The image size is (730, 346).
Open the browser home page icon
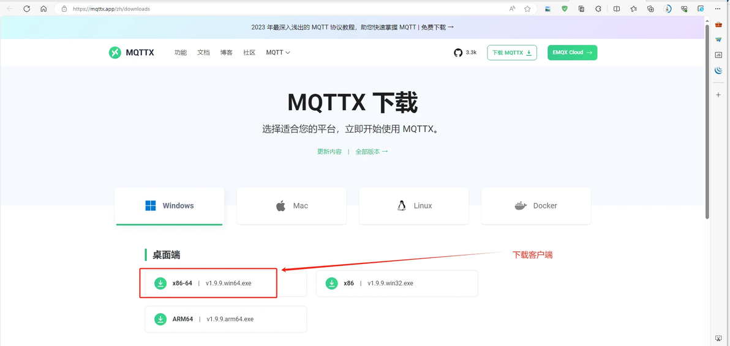click(43, 9)
